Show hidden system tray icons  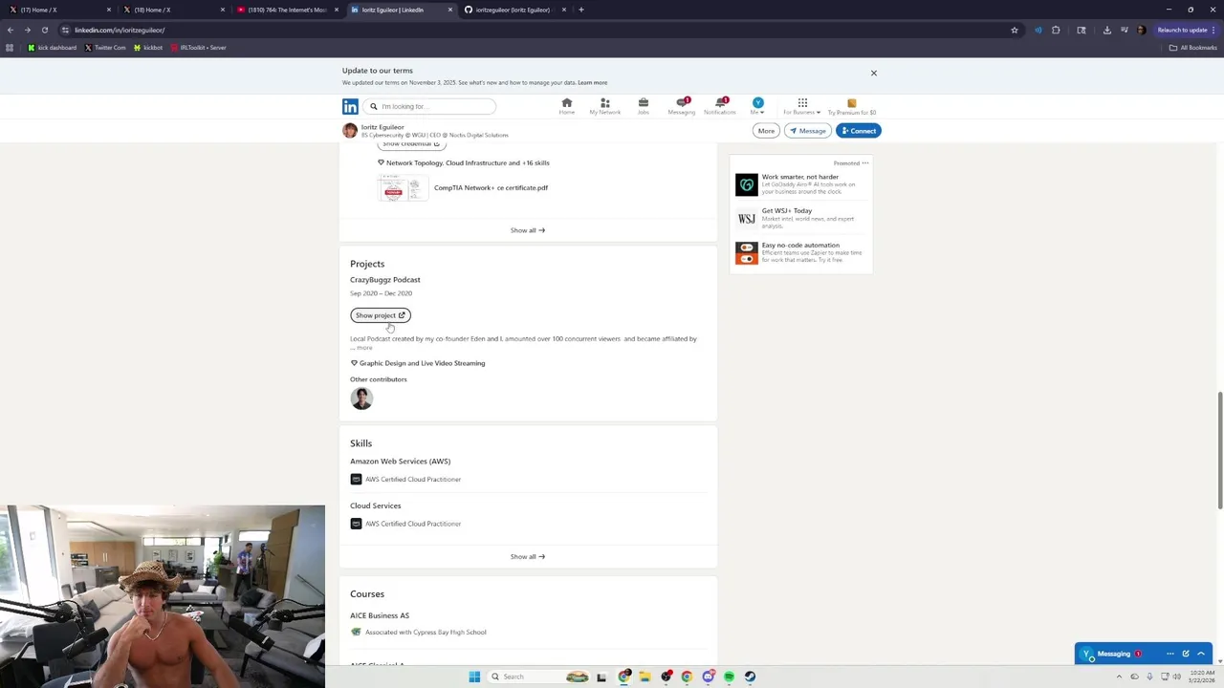1119,677
